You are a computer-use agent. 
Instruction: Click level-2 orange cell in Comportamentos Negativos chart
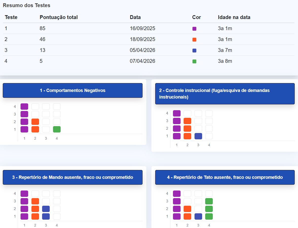pyautogui.click(x=35, y=122)
